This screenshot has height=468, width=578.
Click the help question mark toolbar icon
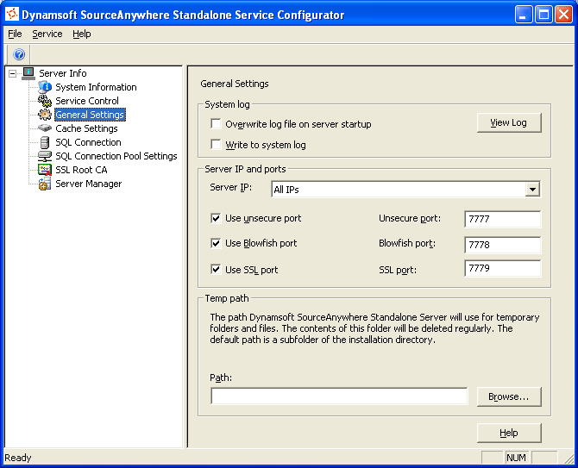coord(20,54)
